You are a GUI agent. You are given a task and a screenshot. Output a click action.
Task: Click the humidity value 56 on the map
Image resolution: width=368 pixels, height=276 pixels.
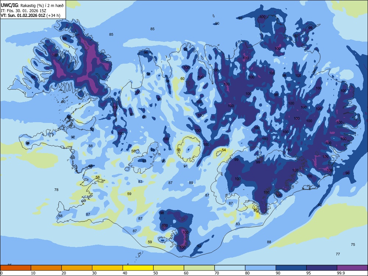pyautogui.click(x=178, y=150)
